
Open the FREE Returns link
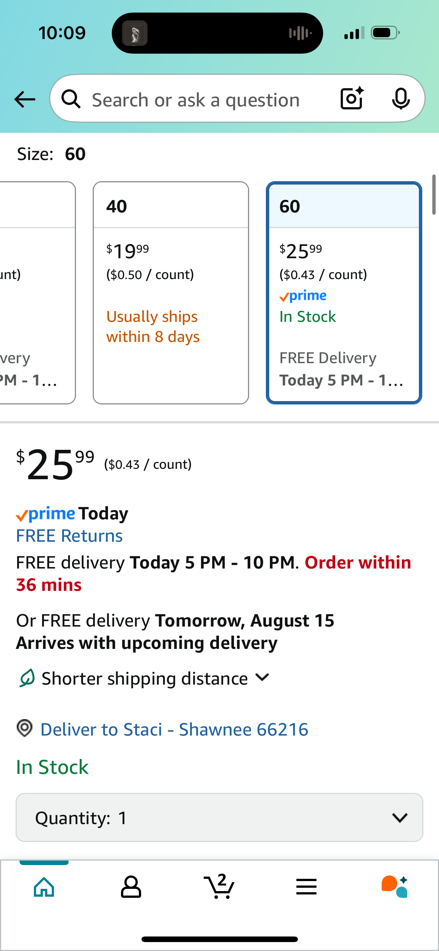point(69,536)
